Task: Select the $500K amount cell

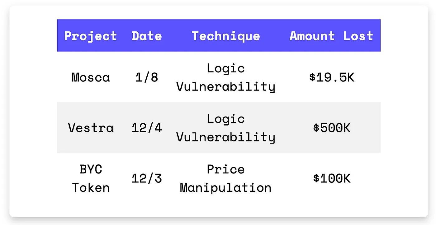Action: pos(332,128)
